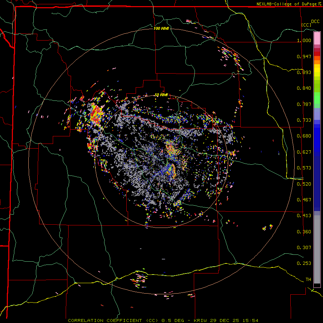The width and height of the screenshot is (323, 323).
Task: Click the DCC label above the color scale
Action: (315, 22)
